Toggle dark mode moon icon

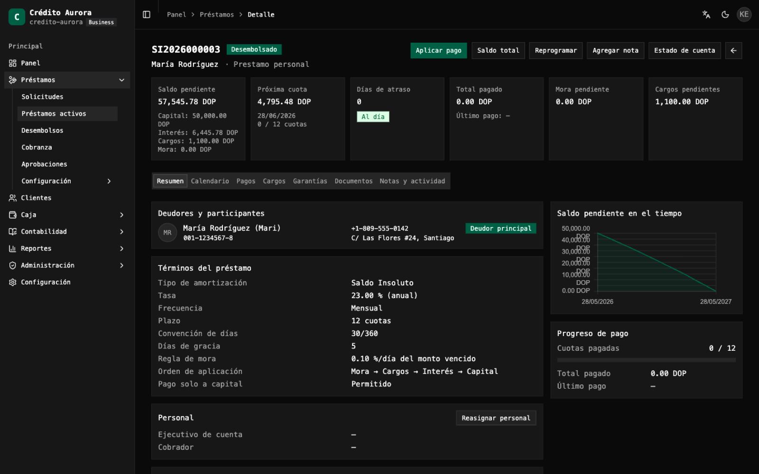pyautogui.click(x=725, y=15)
